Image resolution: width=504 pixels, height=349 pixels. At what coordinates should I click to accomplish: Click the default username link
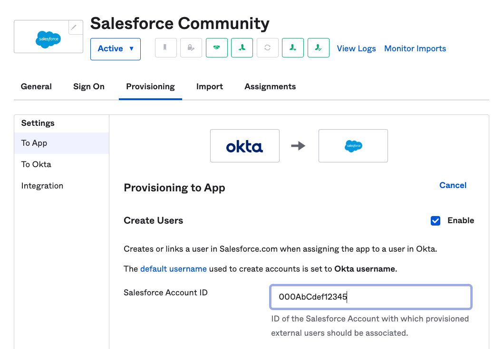tap(173, 269)
